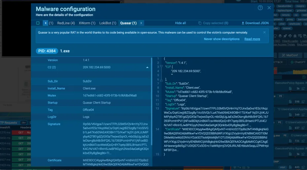Screen dimensions: 307x170
Task: Switch to the RedLine (4) tab
Action: [x=66, y=23]
